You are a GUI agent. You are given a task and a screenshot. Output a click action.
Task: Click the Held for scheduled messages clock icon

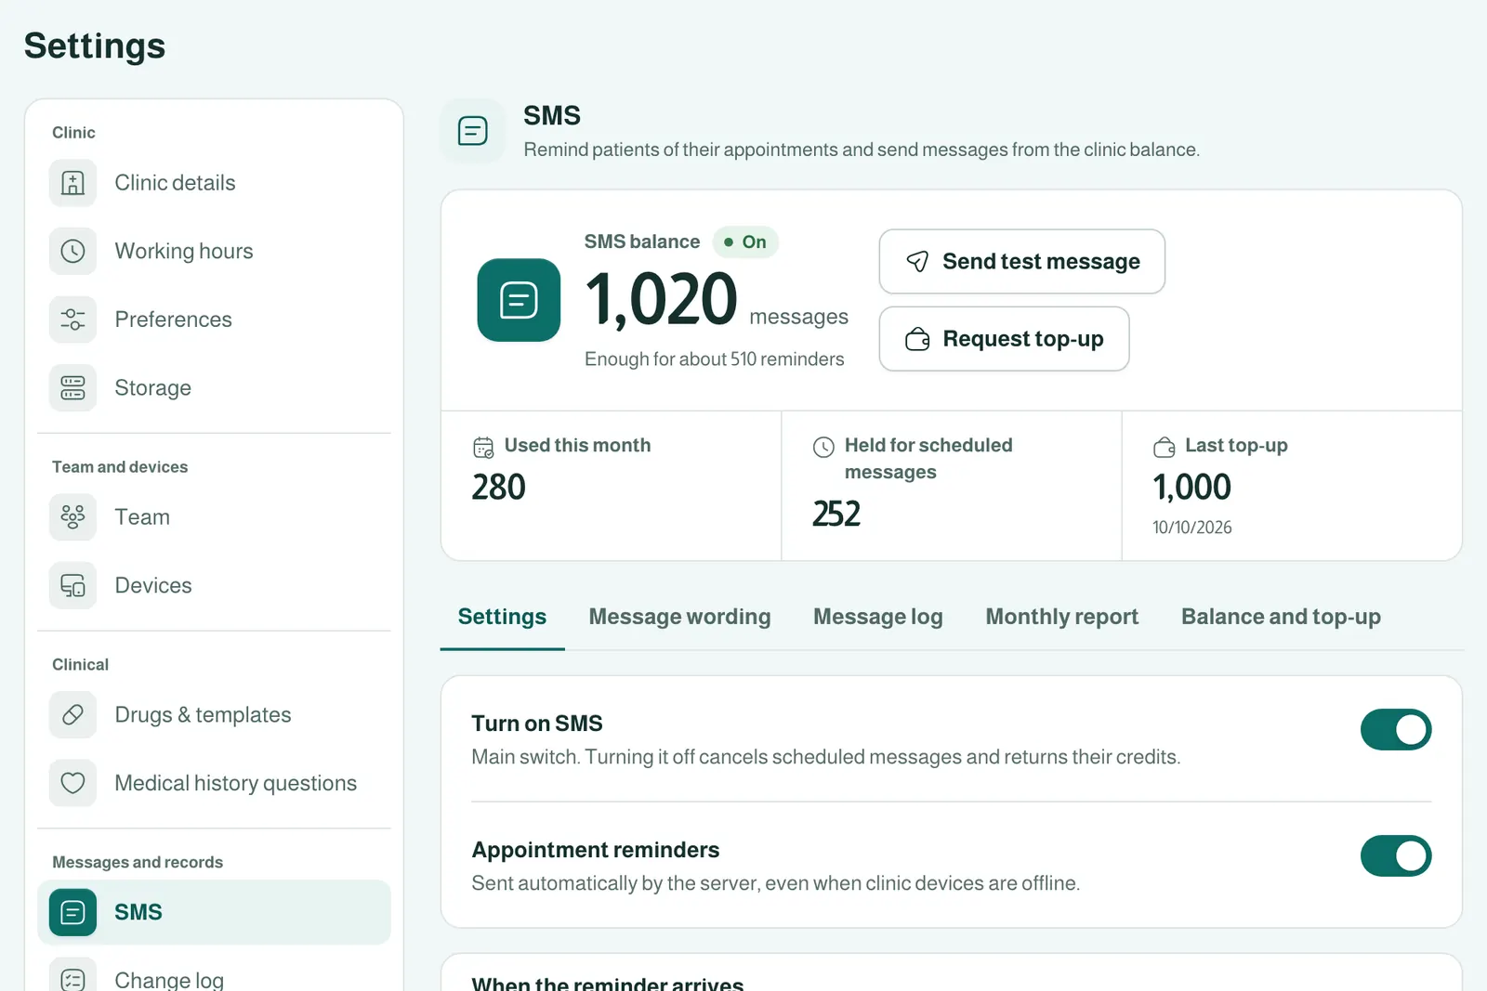pyautogui.click(x=823, y=447)
